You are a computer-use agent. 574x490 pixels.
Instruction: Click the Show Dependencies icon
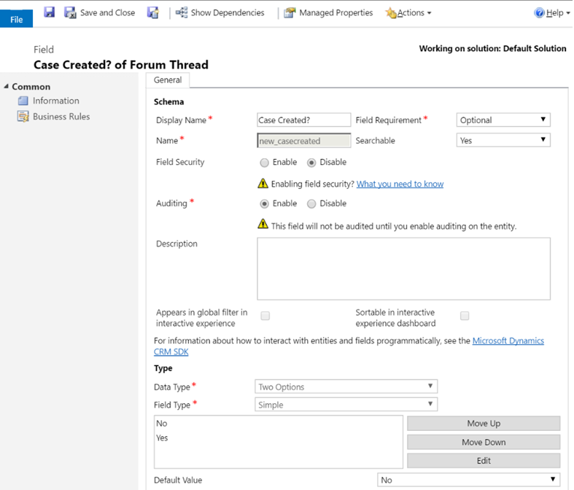(182, 12)
